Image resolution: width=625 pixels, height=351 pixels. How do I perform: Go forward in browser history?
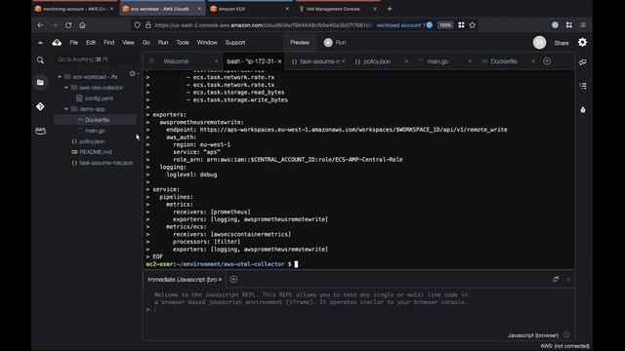click(55, 25)
